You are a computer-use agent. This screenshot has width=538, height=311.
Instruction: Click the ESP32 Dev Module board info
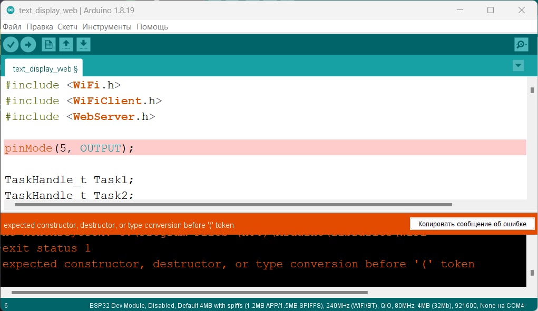coord(307,306)
